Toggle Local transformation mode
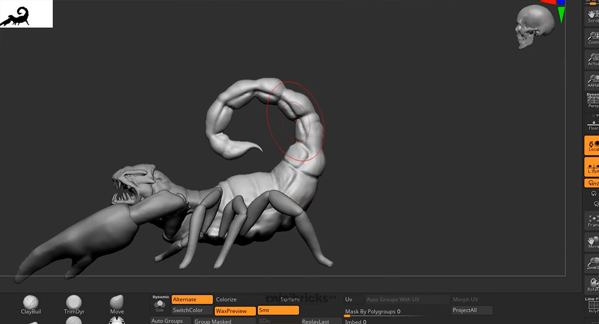Image resolution: width=599 pixels, height=324 pixels. click(593, 145)
